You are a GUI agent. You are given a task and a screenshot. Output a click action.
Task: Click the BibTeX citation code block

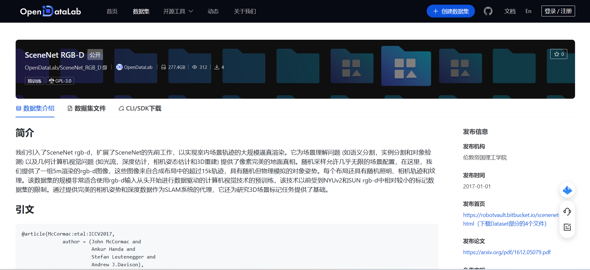point(227,247)
